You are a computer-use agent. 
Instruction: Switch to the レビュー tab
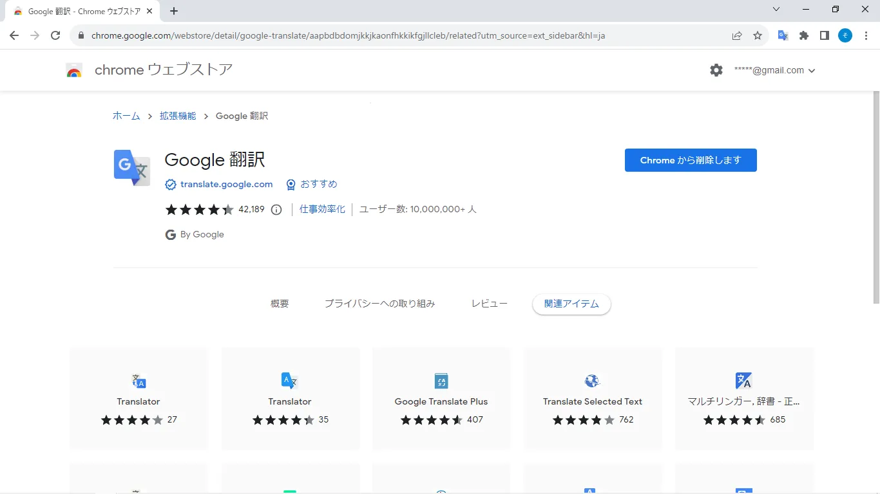coord(490,304)
